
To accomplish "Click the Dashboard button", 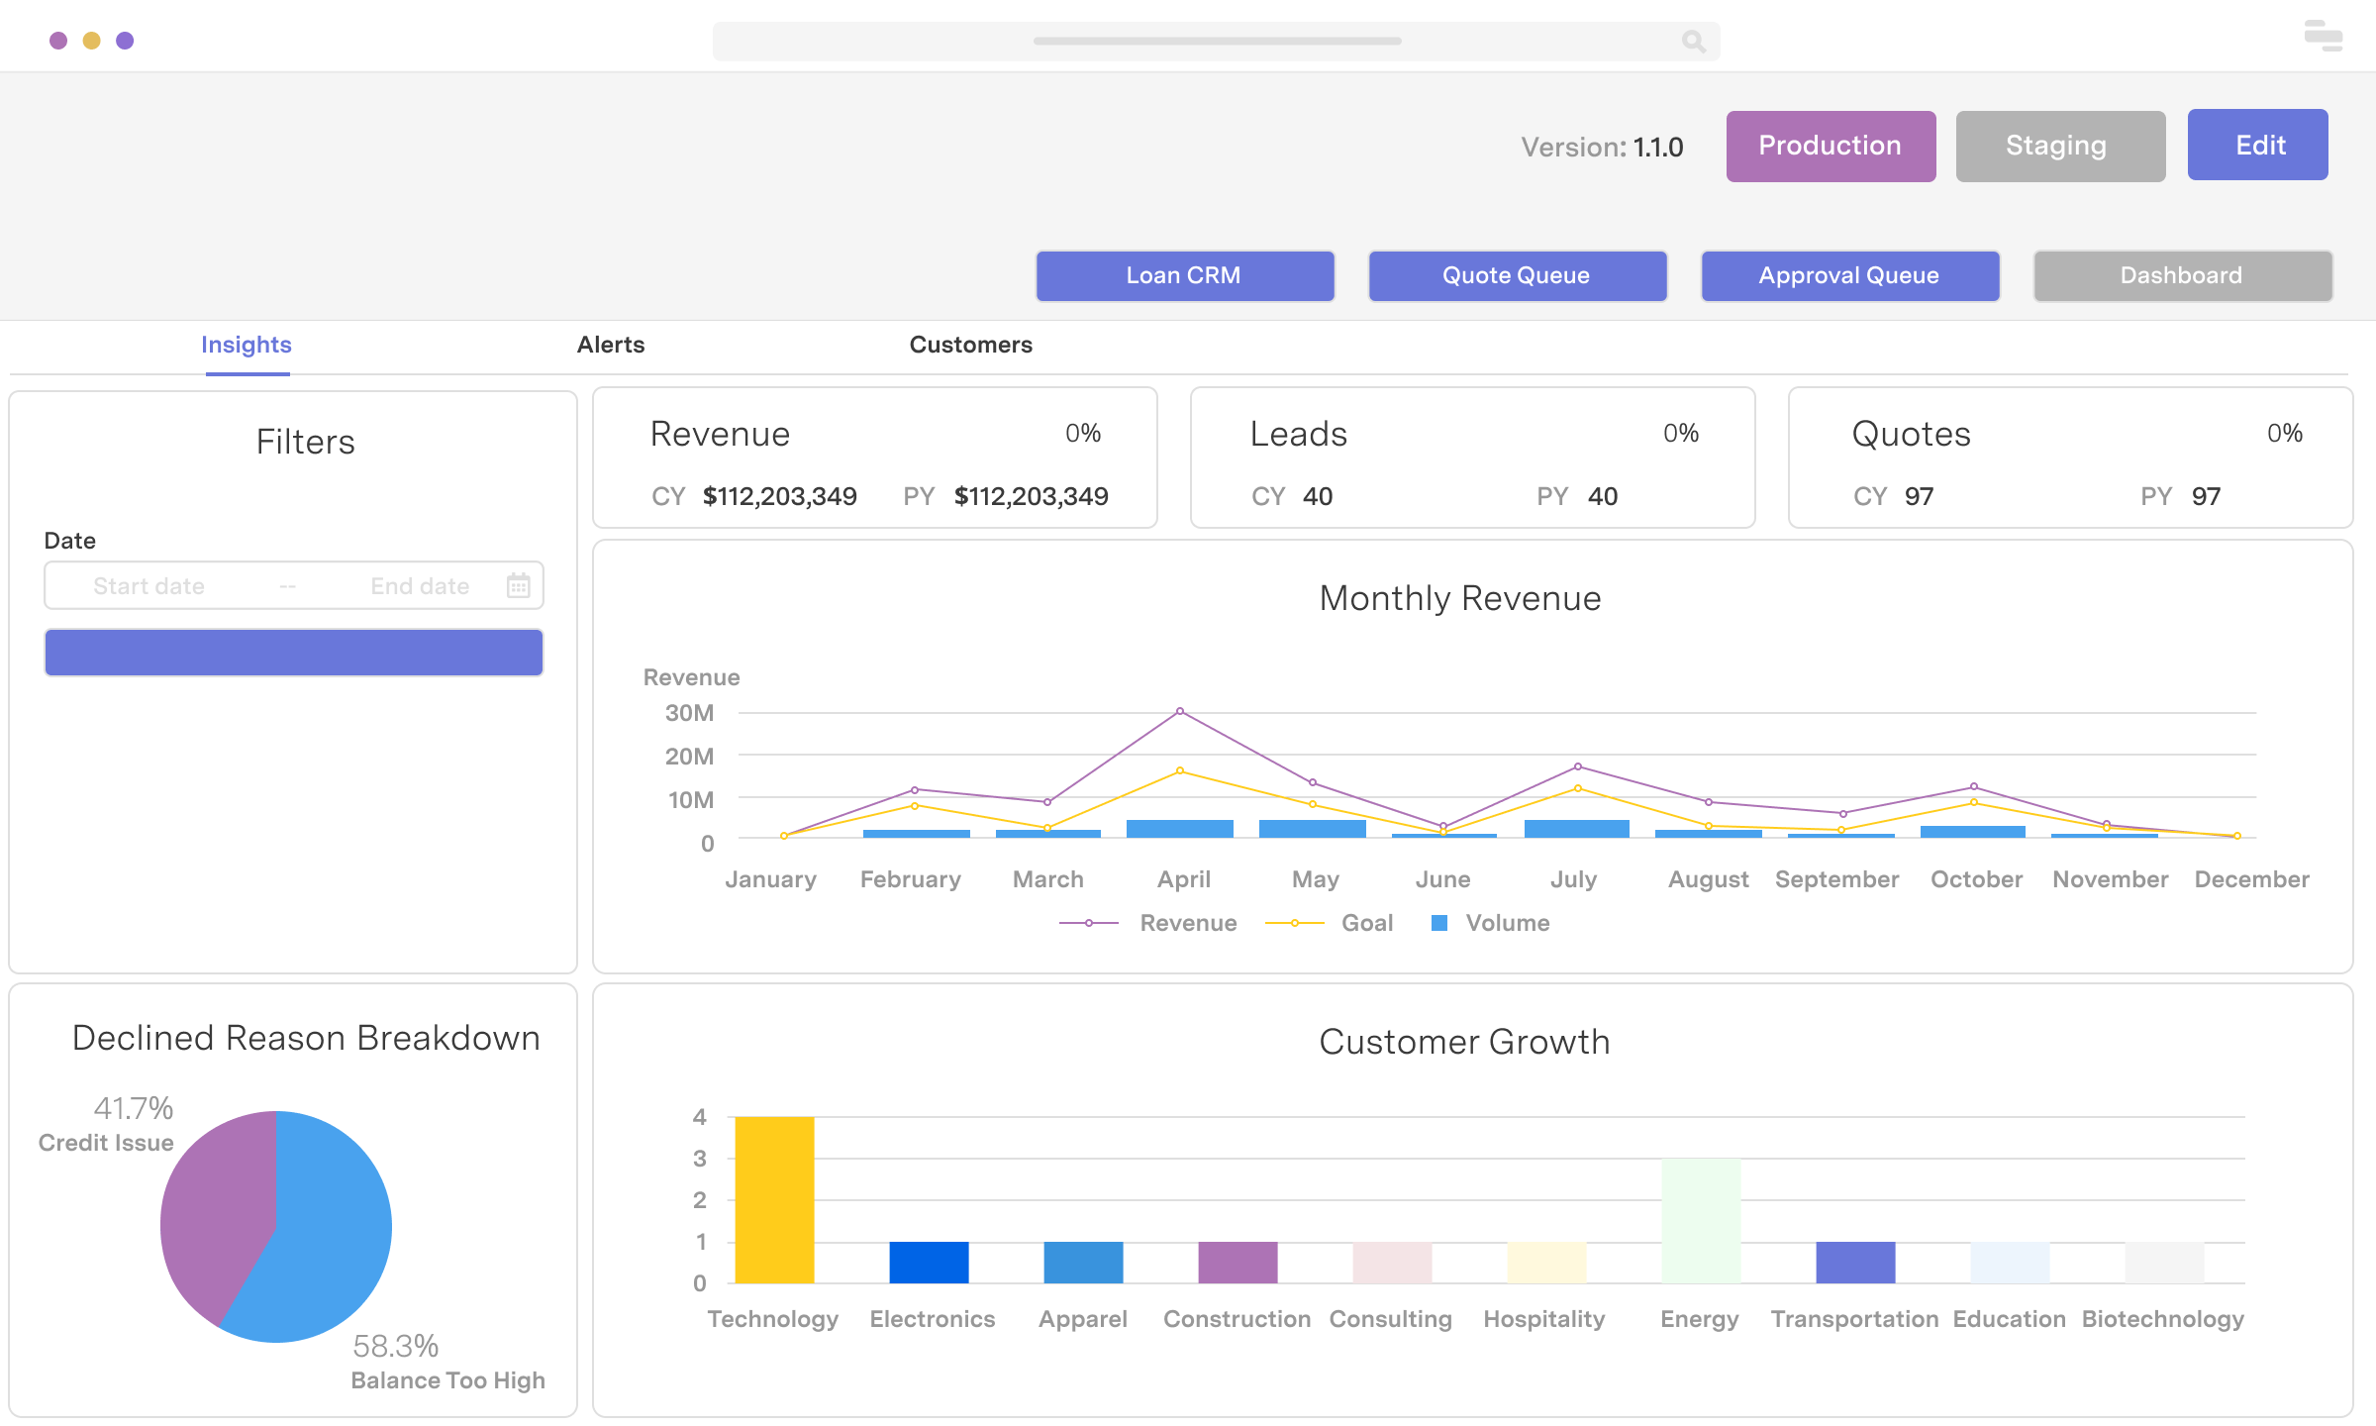I will click(2182, 275).
